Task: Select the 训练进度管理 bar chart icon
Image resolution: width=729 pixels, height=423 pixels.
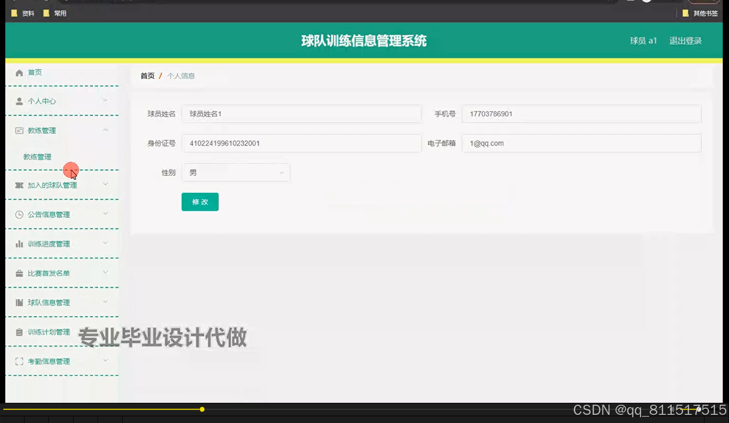Action: [x=19, y=244]
